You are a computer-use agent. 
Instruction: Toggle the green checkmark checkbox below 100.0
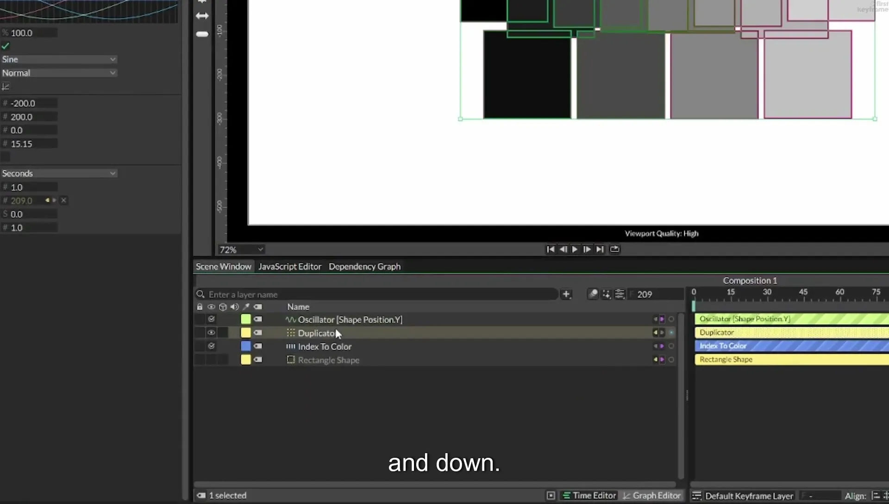[x=6, y=46]
